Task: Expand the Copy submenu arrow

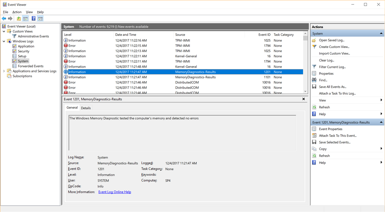Action: 381,149
